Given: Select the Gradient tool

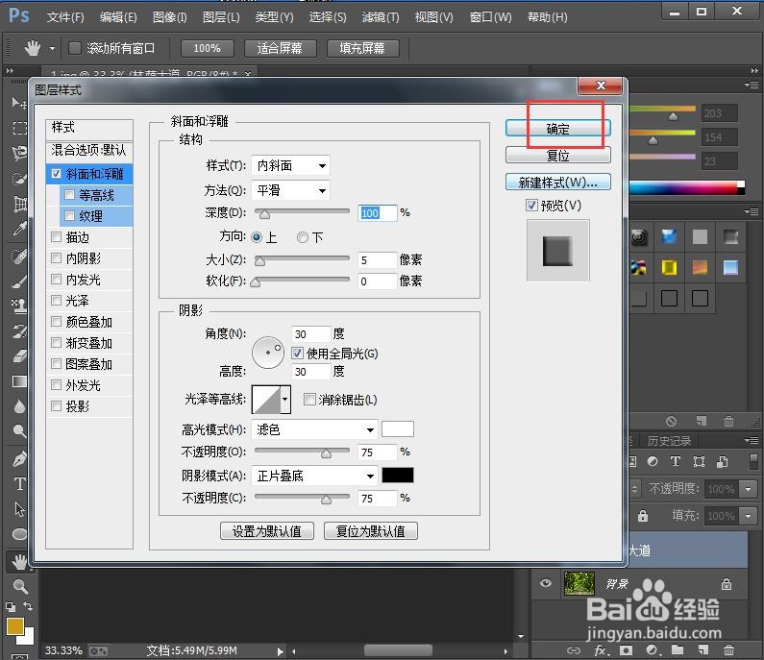Looking at the screenshot, I should click(x=19, y=381).
